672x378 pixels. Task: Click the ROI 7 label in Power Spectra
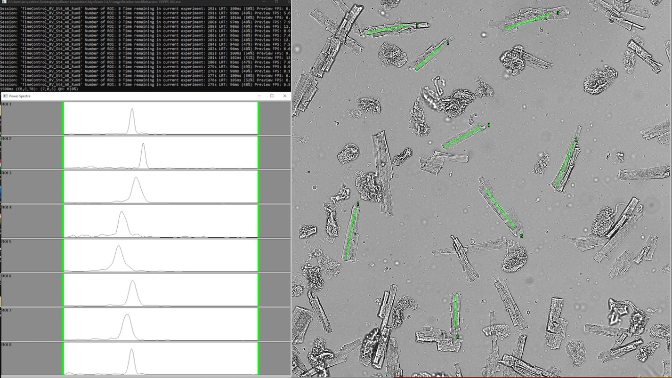[x=7, y=311]
